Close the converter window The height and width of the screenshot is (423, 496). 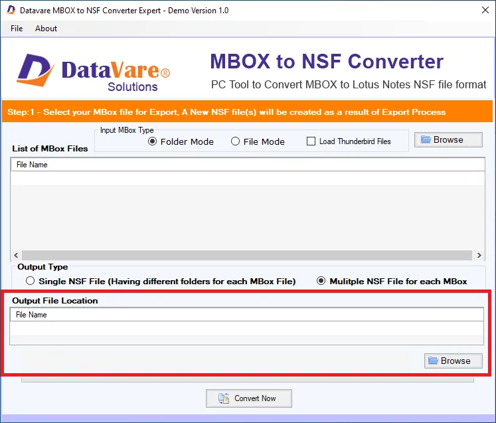tap(485, 10)
